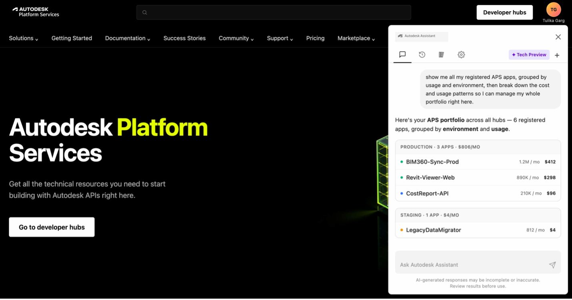Click the $298 cost value
The width and height of the screenshot is (572, 300).
[x=550, y=177]
